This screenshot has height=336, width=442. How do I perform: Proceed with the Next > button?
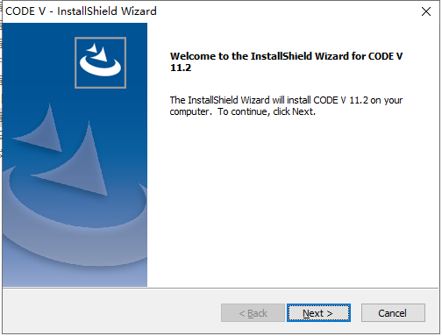pyautogui.click(x=318, y=313)
